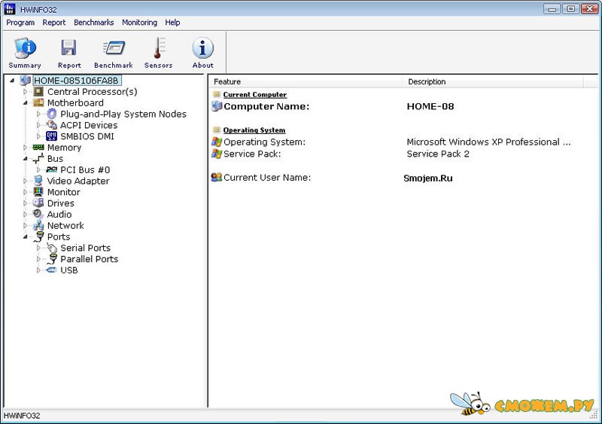Screen dimensions: 602x424
Task: Select the Current Computer section heading
Action: click(x=255, y=95)
